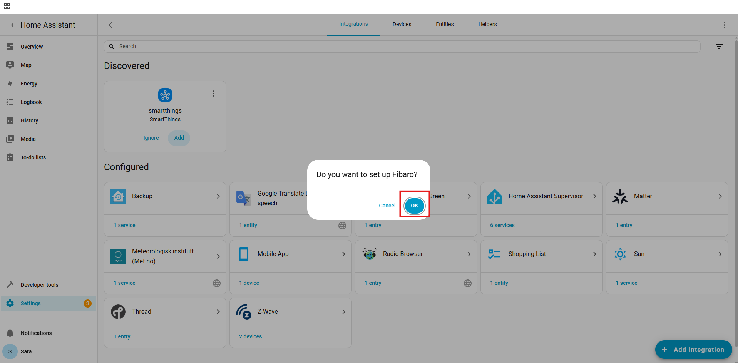Screen dimensions: 738x363
Task: Open the Overview dashboard icon
Action: 10,47
